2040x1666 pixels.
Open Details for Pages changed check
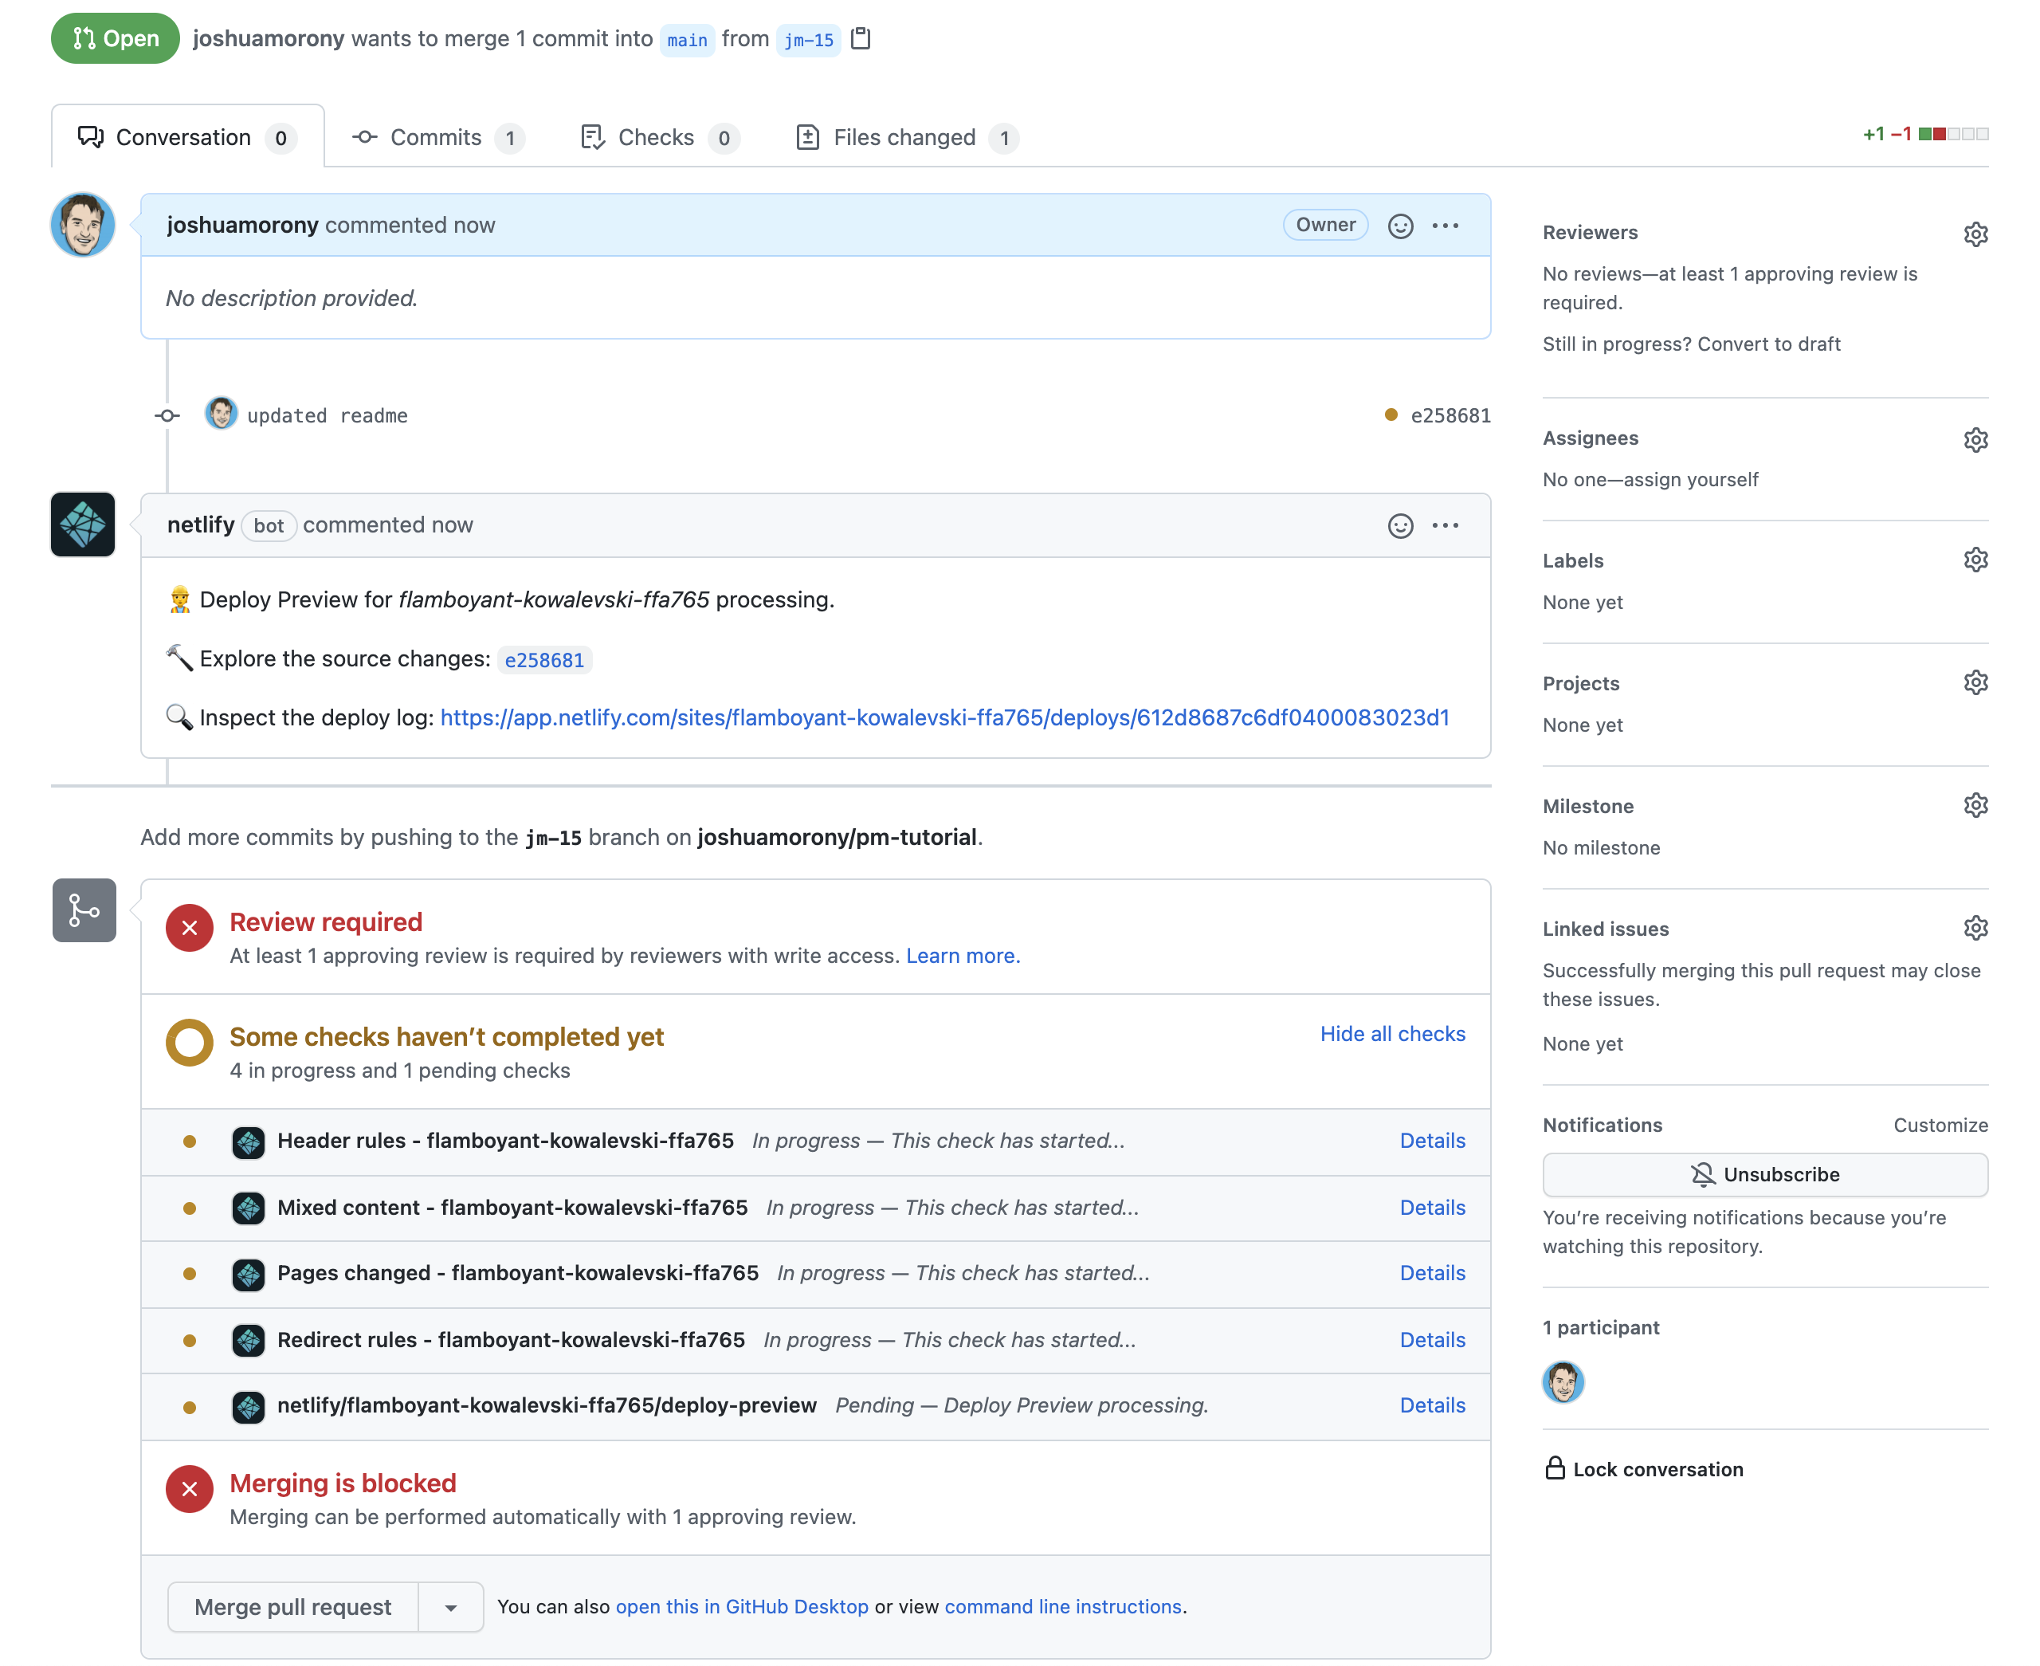[1432, 1272]
